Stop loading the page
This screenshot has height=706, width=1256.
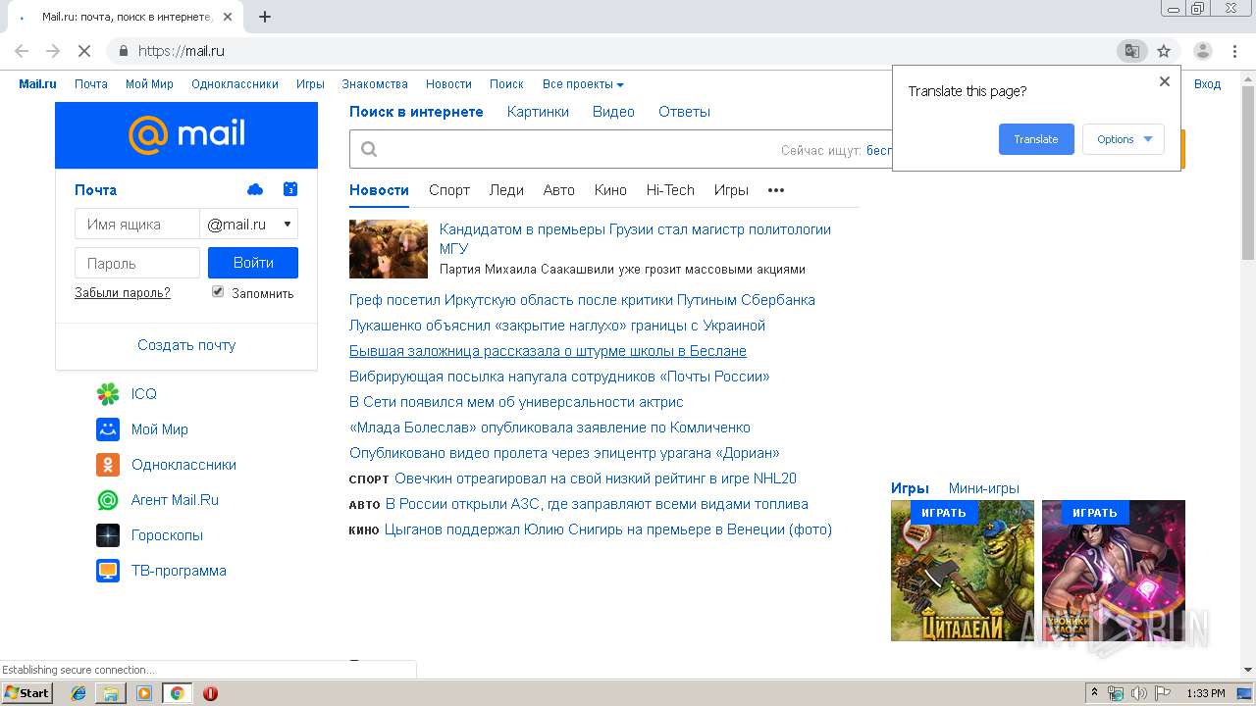tap(84, 51)
